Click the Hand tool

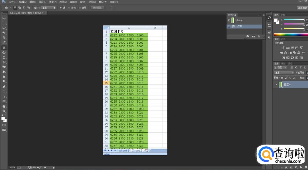(x=4, y=106)
